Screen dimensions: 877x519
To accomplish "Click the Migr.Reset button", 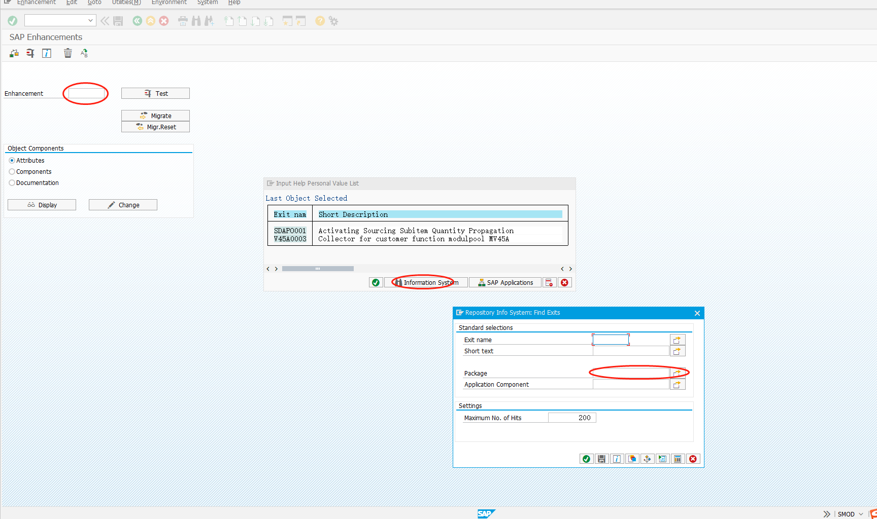I will 155,127.
